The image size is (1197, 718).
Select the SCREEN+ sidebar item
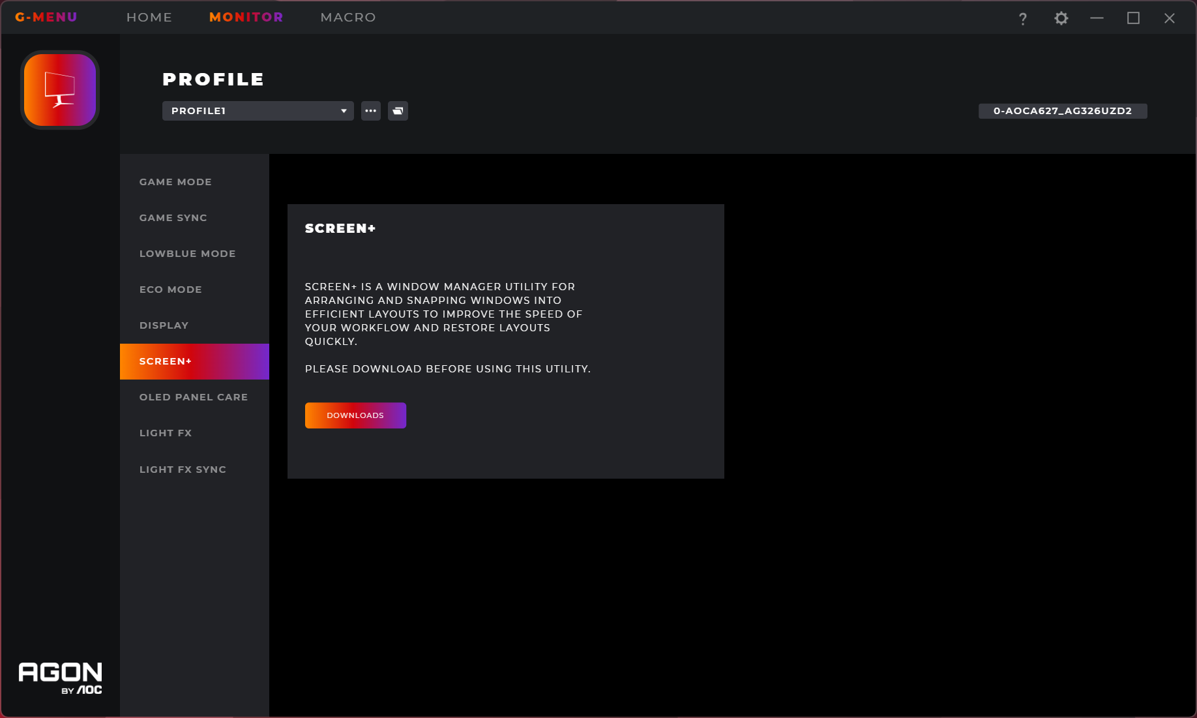(194, 361)
